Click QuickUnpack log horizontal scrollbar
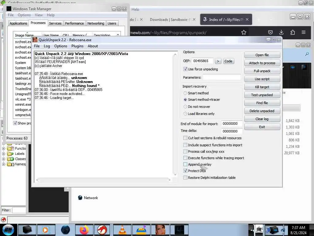 (103, 180)
